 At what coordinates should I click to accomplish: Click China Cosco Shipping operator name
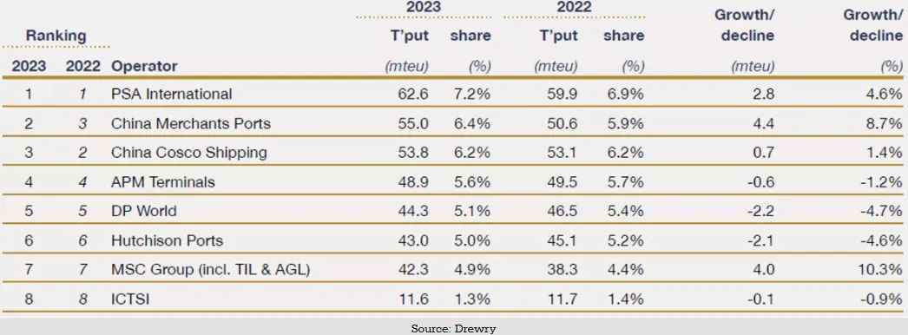point(188,153)
